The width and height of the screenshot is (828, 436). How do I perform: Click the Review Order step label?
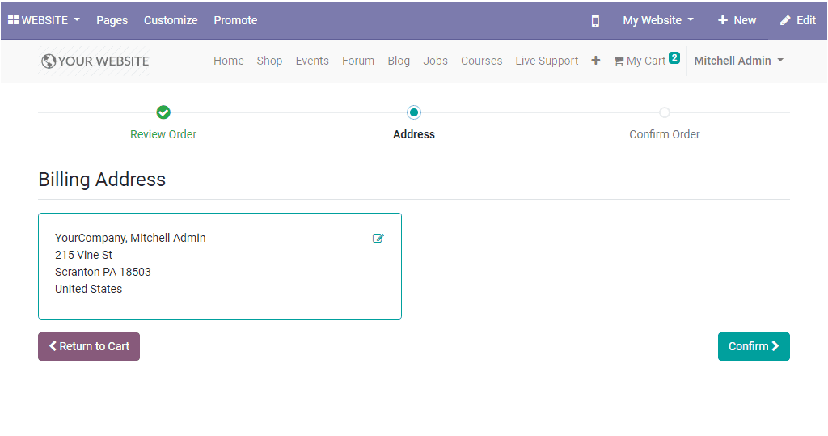coord(163,134)
